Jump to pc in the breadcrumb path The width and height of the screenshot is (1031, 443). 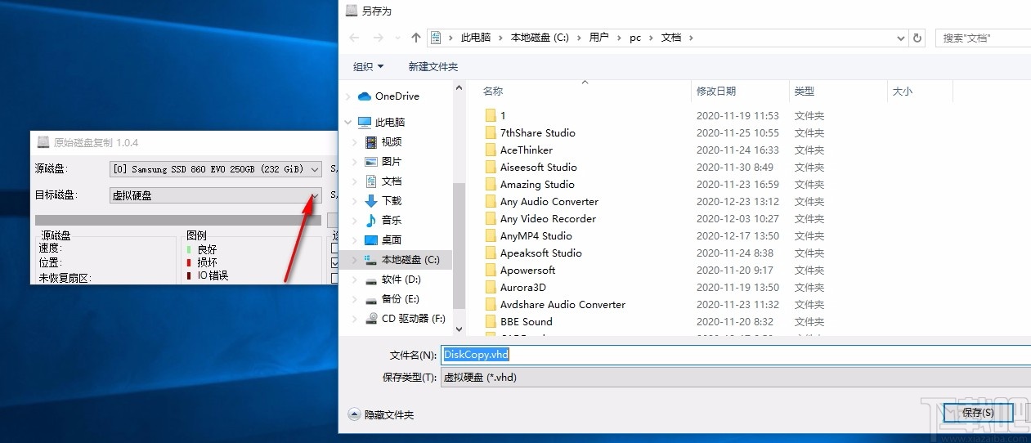[x=635, y=38]
